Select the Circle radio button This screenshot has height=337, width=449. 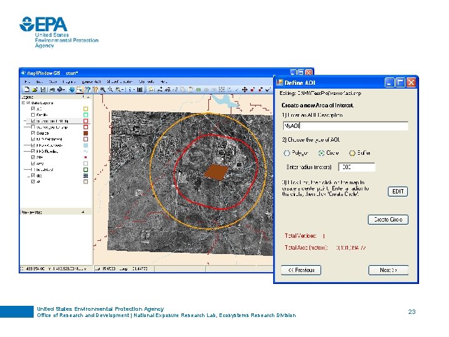click(x=321, y=153)
